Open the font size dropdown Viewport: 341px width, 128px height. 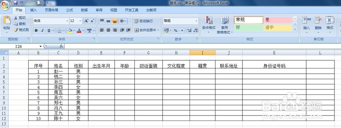(80, 21)
